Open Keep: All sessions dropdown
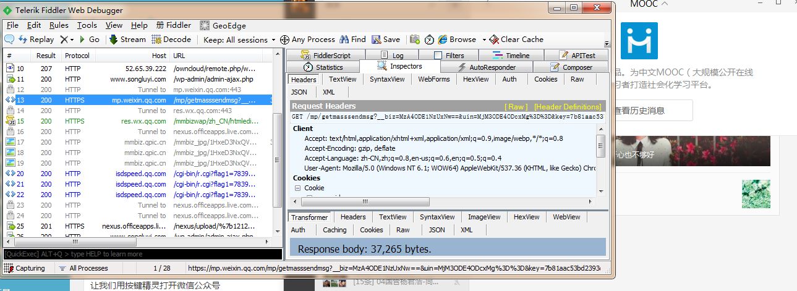The width and height of the screenshot is (797, 291). pyautogui.click(x=239, y=40)
